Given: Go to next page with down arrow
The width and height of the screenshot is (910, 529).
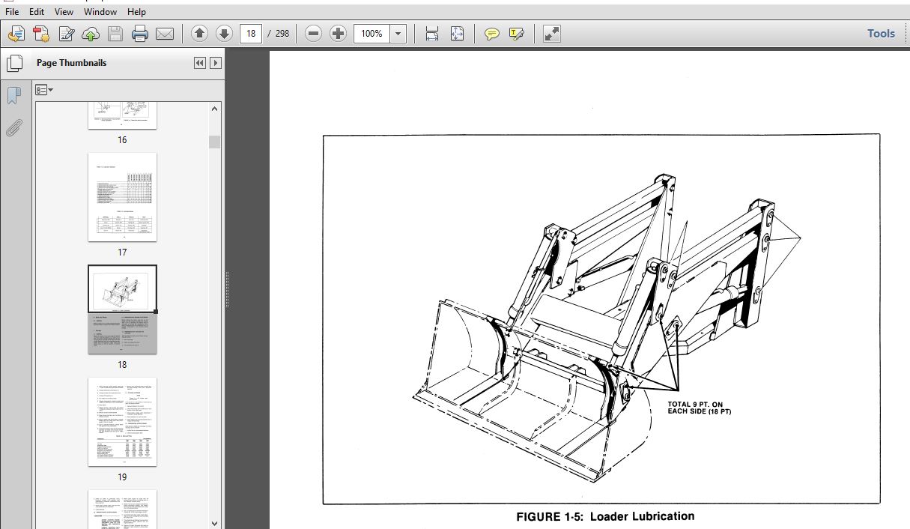Looking at the screenshot, I should [224, 34].
